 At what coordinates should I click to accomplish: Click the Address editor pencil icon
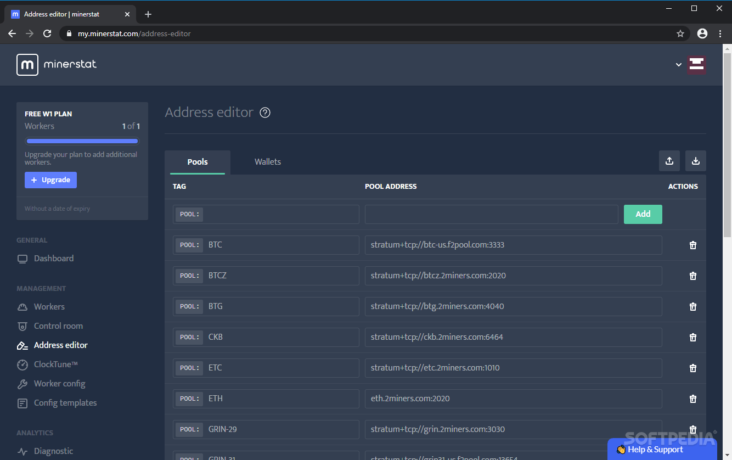pos(22,345)
